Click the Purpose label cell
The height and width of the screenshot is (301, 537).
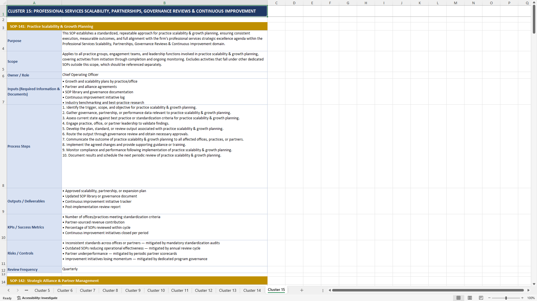[34, 41]
